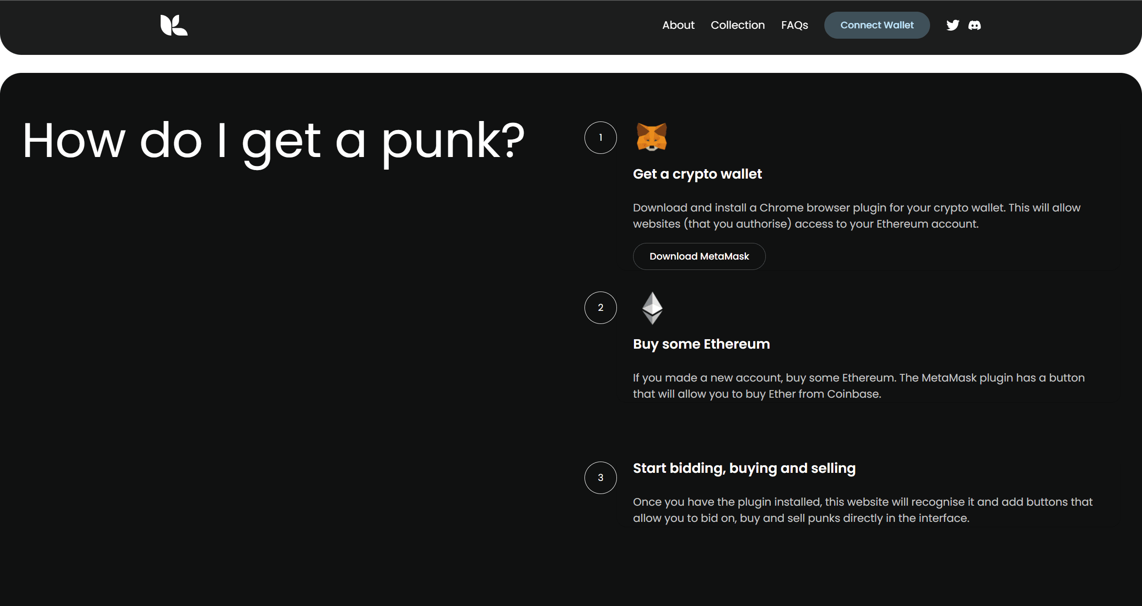The height and width of the screenshot is (606, 1142).
Task: Click the 'Get a crypto wallet' heading
Action: [x=697, y=174]
